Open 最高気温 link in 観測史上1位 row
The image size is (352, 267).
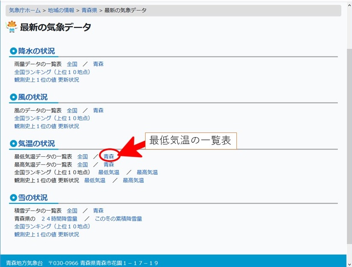point(133,180)
